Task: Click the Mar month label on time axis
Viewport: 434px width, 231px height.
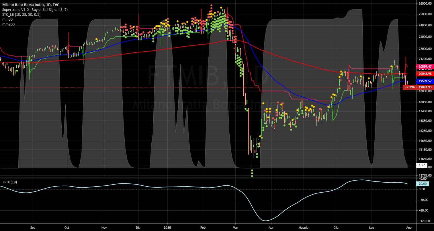Action: point(235,227)
